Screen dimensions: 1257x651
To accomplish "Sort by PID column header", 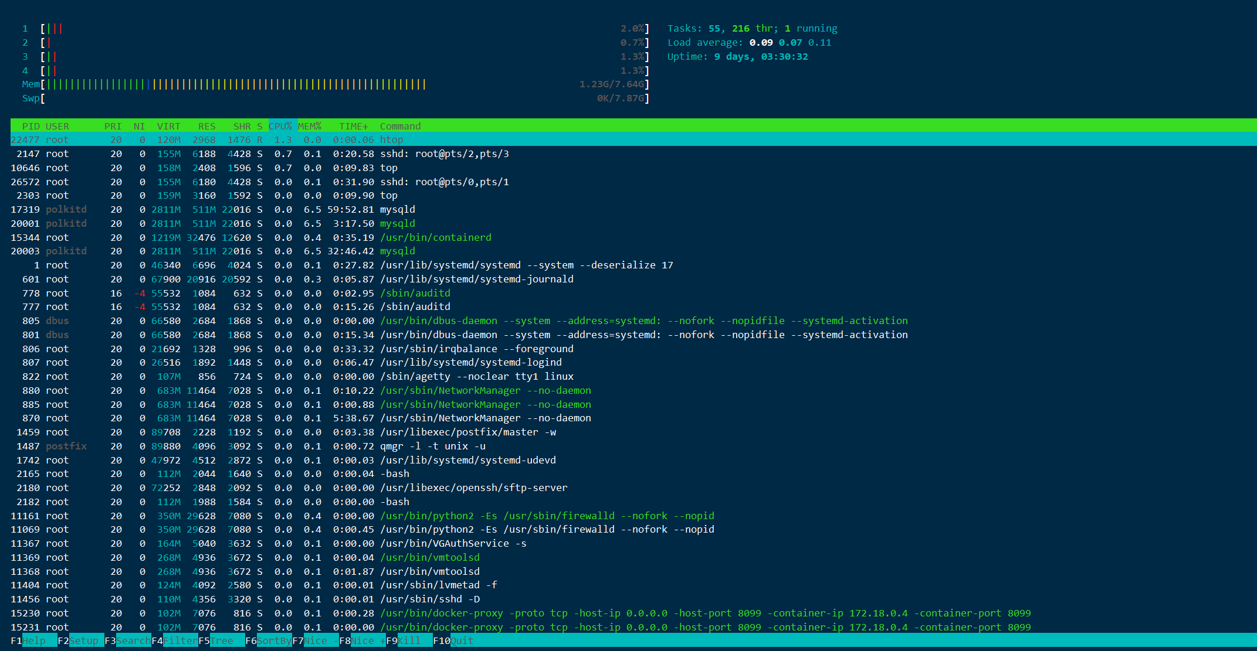I will (x=31, y=126).
